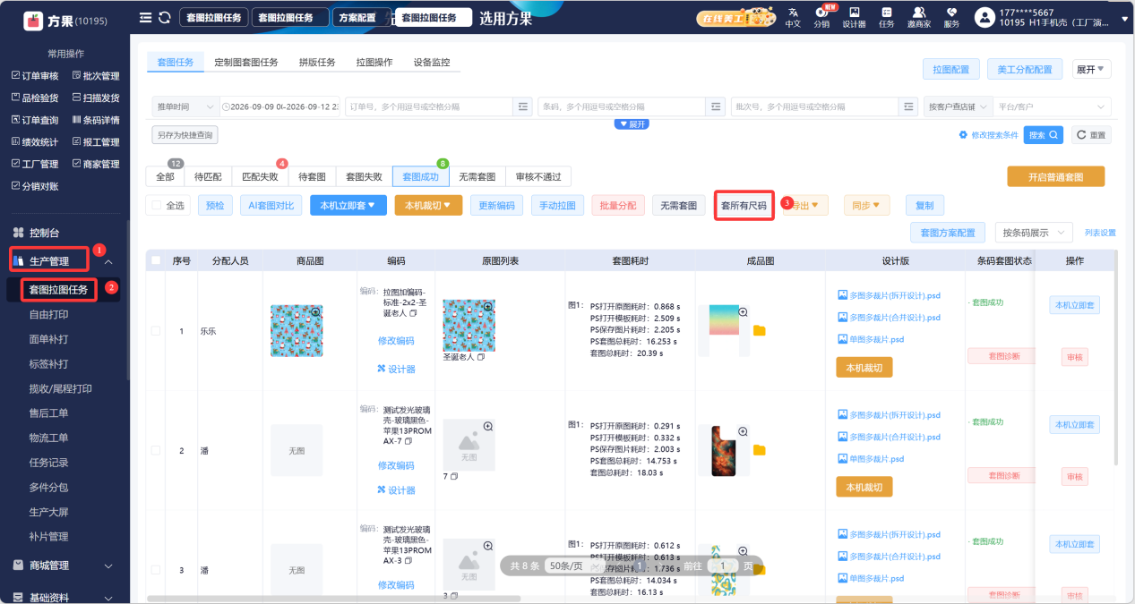1135x604 pixels.
Task: Click the 方果 logo icon
Action: (33, 20)
